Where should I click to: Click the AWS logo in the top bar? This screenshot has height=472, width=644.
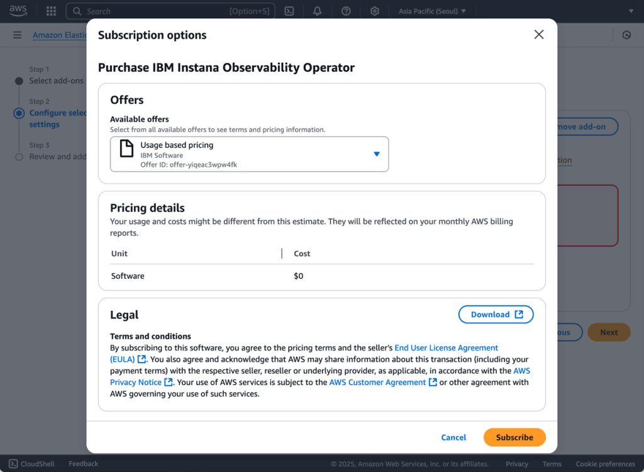(x=17, y=10)
